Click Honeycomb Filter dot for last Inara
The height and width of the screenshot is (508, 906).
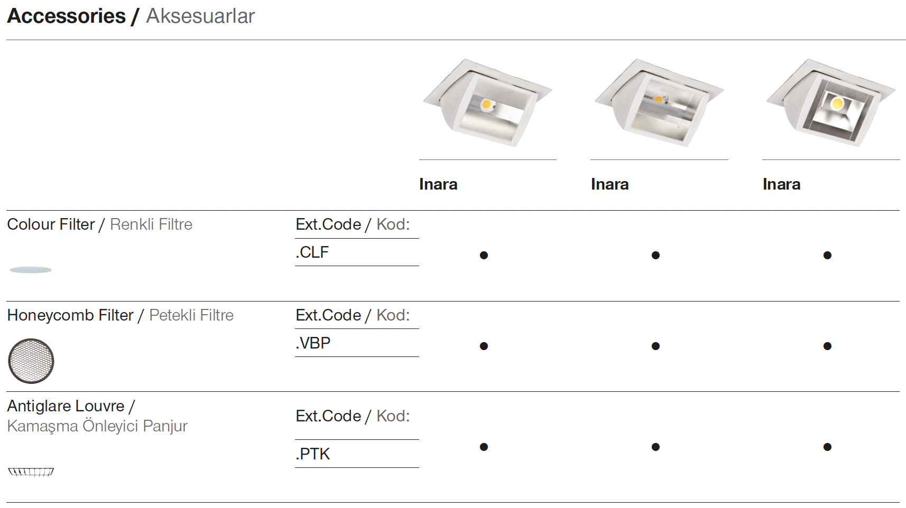[827, 346]
